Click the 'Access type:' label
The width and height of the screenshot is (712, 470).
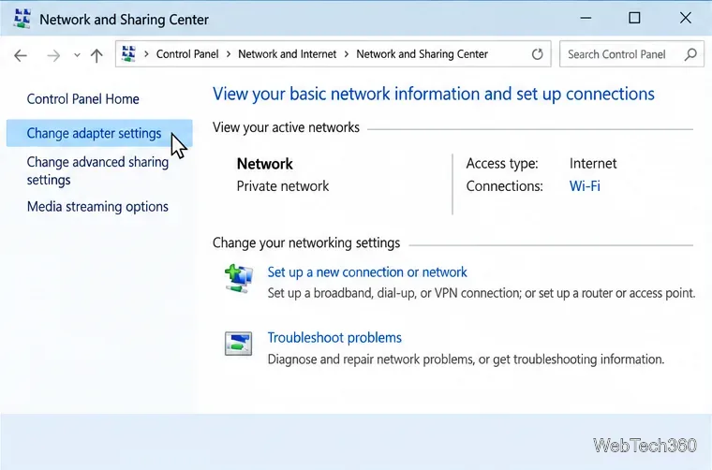[x=502, y=163]
